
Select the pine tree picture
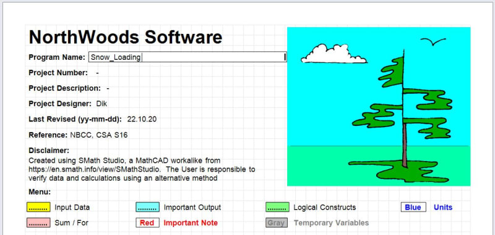[379, 106]
